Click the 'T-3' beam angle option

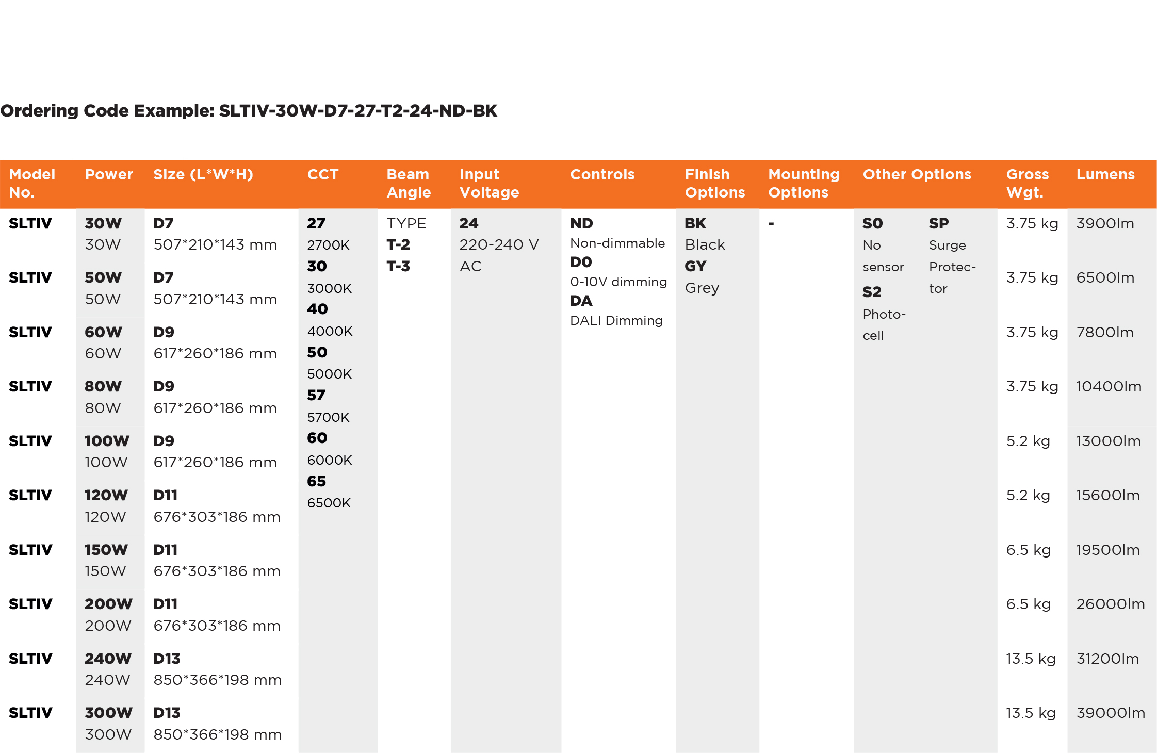point(398,266)
